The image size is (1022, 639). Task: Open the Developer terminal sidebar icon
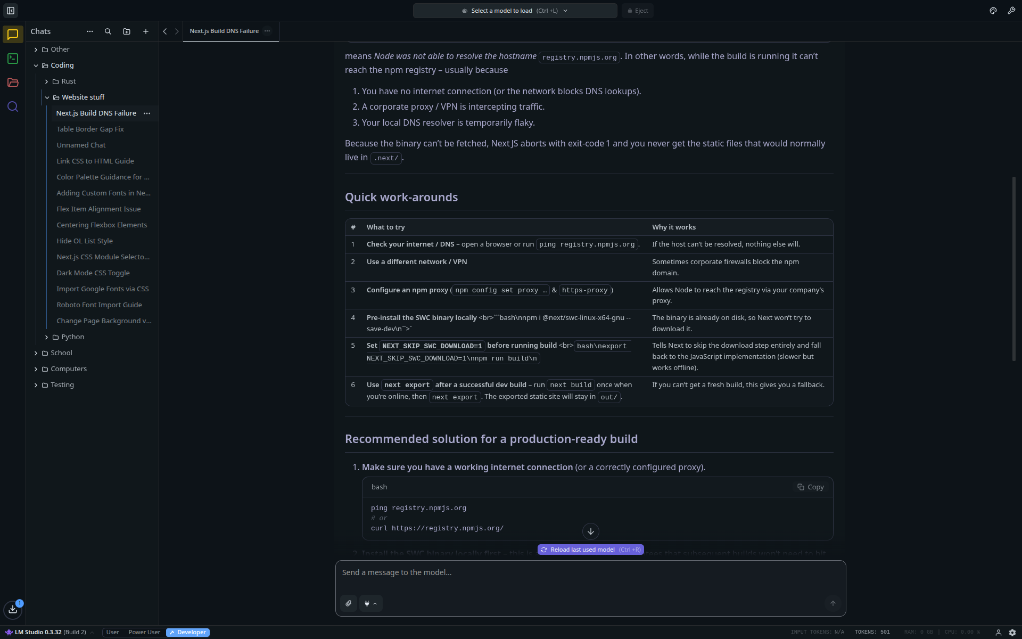pyautogui.click(x=13, y=59)
